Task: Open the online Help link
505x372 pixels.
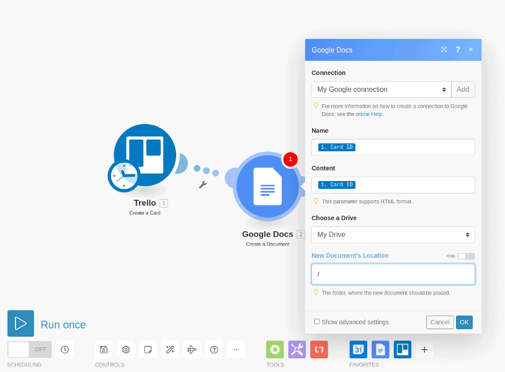Action: click(x=369, y=114)
